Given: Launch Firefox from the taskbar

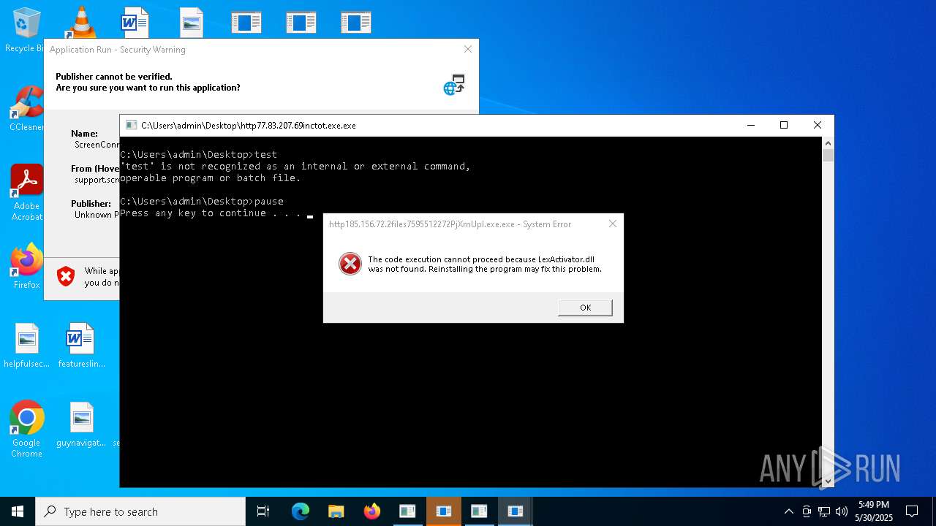Looking at the screenshot, I should pos(371,511).
